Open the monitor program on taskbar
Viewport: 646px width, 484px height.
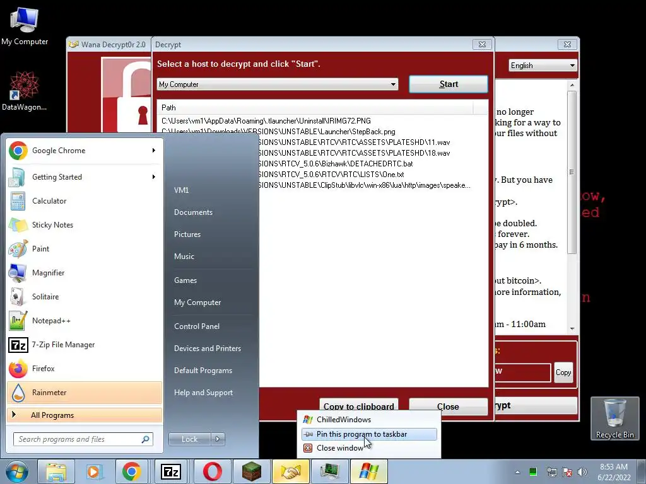pos(329,471)
